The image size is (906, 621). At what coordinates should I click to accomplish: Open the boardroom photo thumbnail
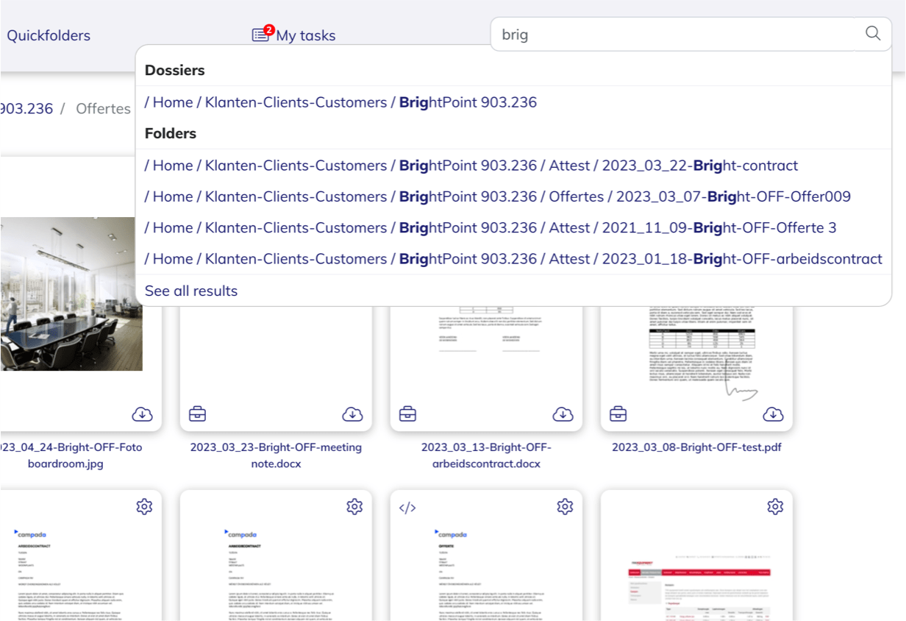coord(71,294)
